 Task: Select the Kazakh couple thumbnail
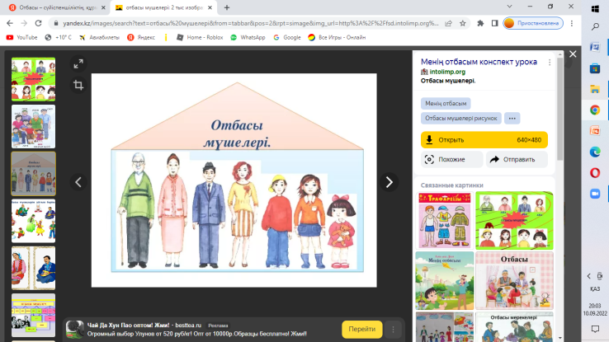click(x=33, y=269)
